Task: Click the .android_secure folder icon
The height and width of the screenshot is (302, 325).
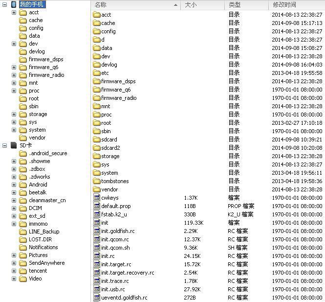Action: (x=23, y=153)
